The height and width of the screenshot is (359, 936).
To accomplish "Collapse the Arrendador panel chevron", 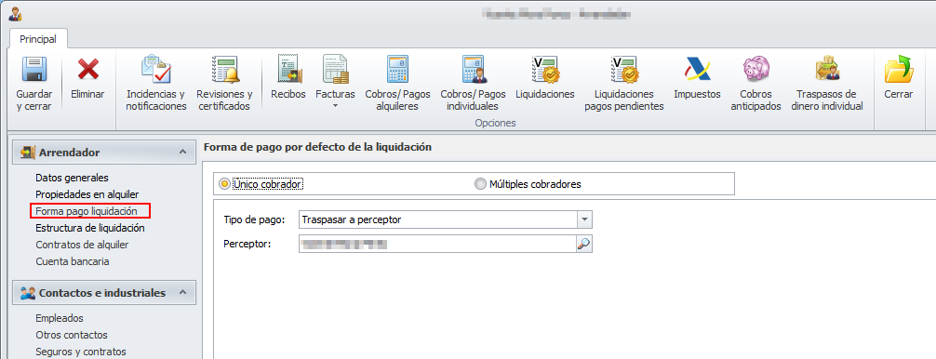I will [182, 153].
